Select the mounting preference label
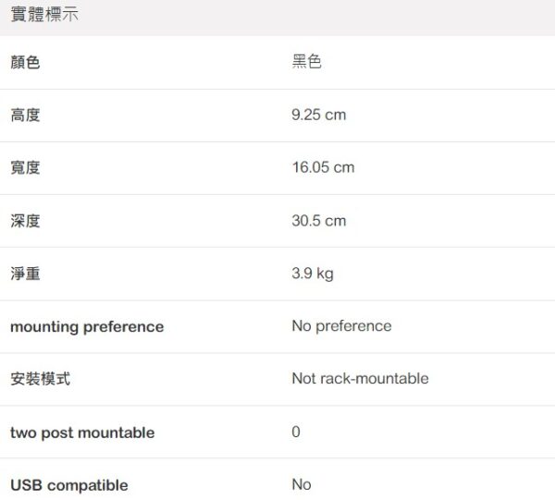The width and height of the screenshot is (555, 500). (87, 326)
